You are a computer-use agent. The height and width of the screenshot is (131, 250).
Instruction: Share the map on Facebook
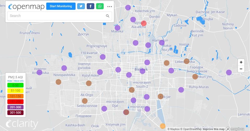[90, 6]
